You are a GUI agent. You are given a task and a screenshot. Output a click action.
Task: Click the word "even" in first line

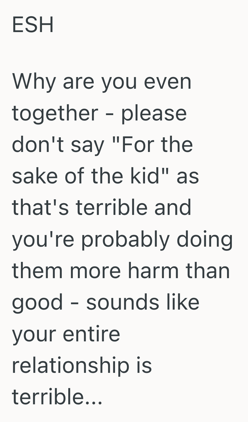click(167, 82)
